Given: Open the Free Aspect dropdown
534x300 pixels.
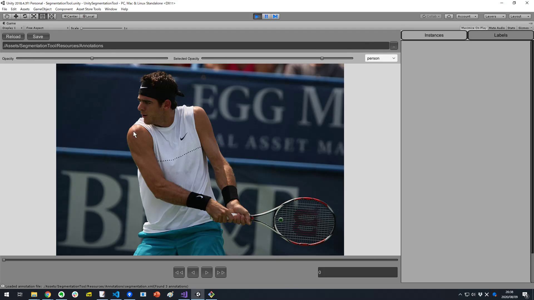Looking at the screenshot, I should coord(47,28).
